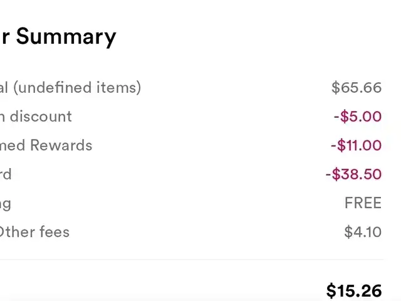Select the word '(undefined' in subtotal row
The image size is (401, 301).
pyautogui.click(x=53, y=88)
